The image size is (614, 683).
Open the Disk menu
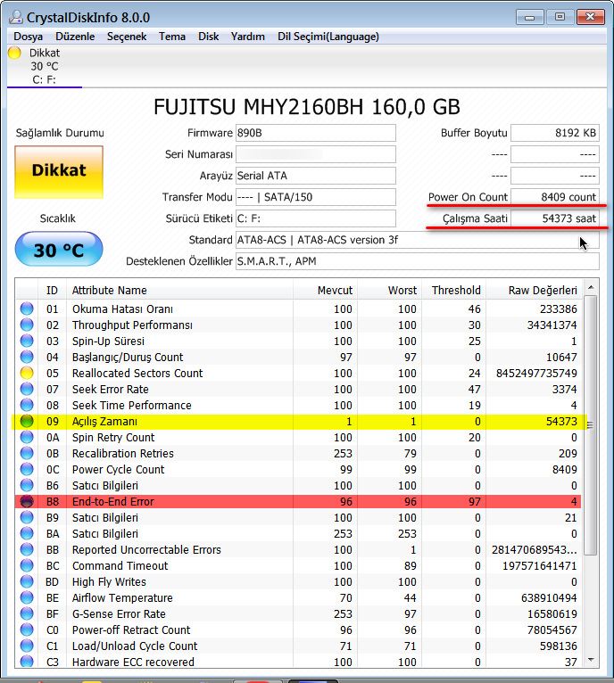tap(209, 37)
